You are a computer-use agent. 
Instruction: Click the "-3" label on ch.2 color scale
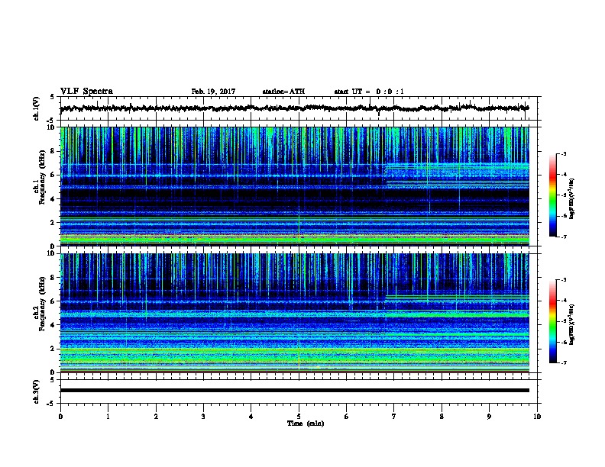[x=564, y=280]
